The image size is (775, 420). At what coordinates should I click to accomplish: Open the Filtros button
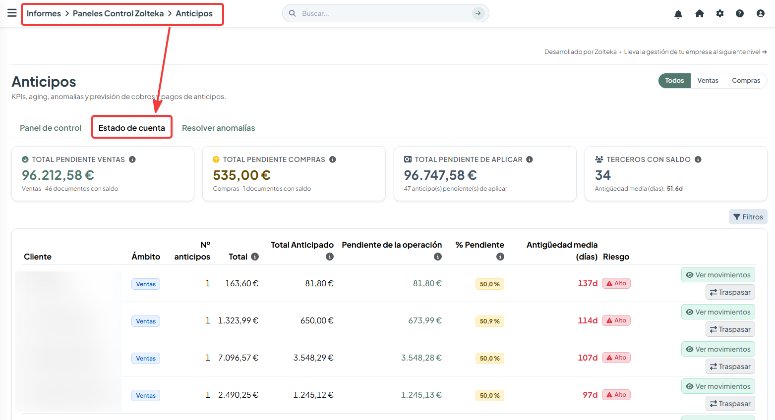(x=748, y=217)
